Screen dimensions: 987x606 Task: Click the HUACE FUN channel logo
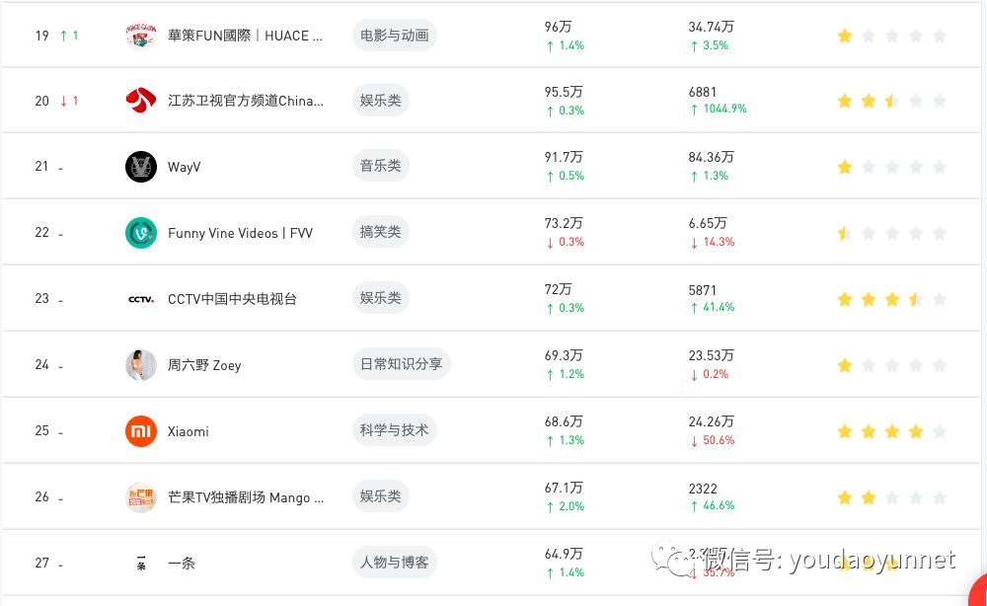pos(141,36)
